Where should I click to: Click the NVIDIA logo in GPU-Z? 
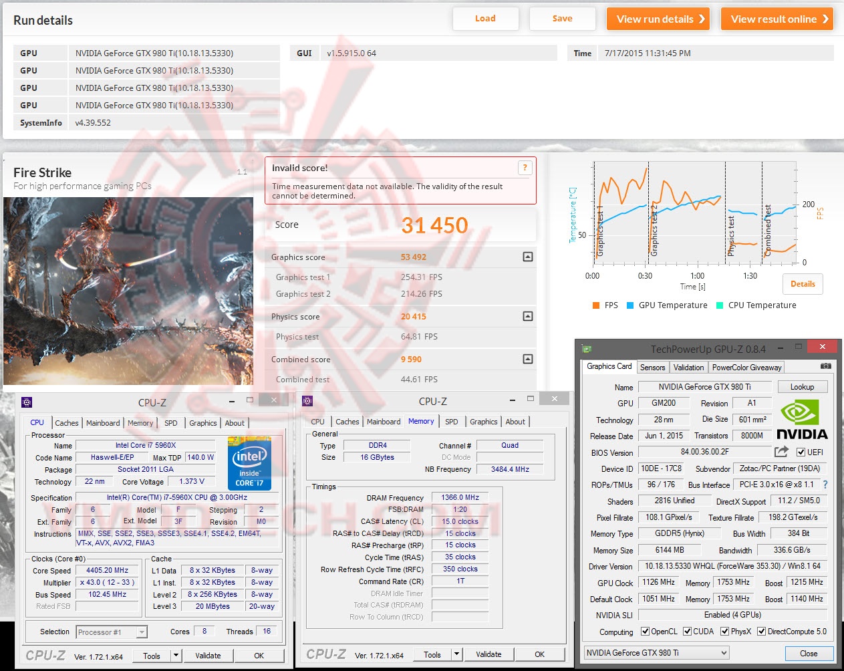(802, 420)
